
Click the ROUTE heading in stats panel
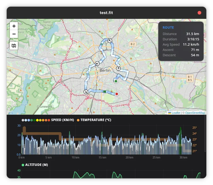click(x=168, y=28)
